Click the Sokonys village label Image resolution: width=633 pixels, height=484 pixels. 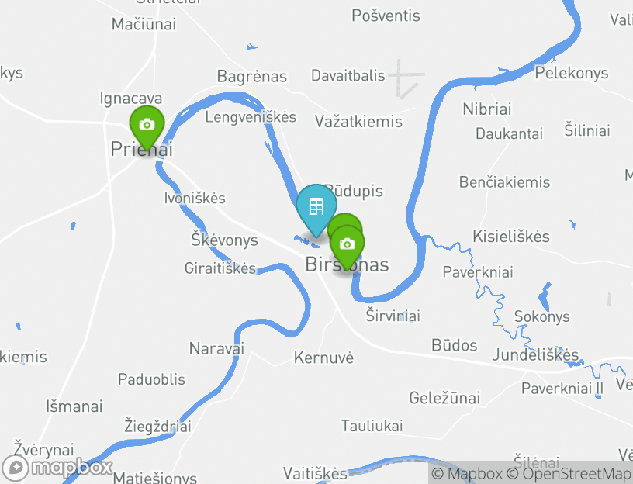point(541,317)
